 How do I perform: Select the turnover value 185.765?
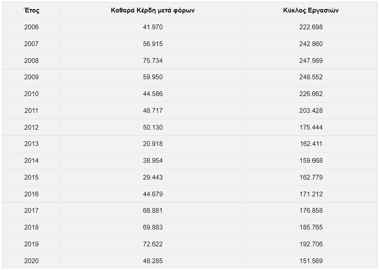[x=311, y=227]
